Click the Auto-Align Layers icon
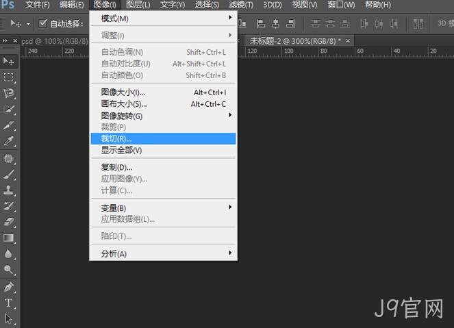This screenshot has height=328, width=454. (418, 23)
